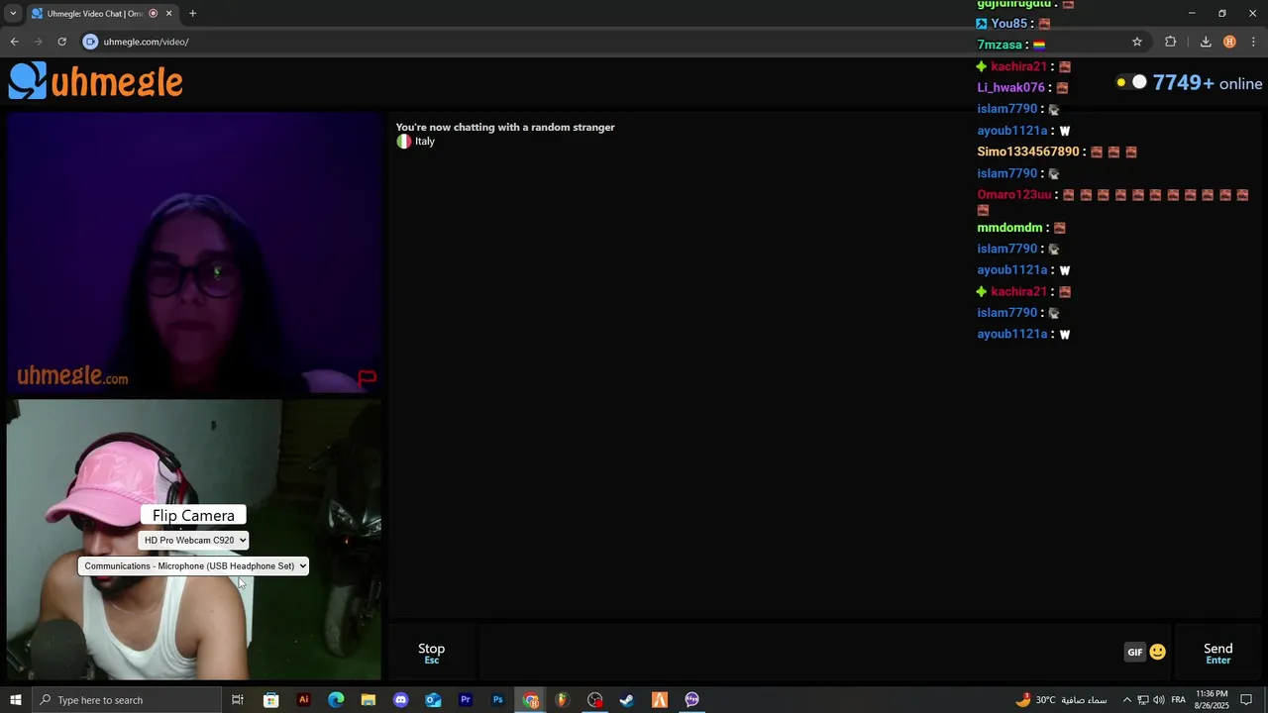The image size is (1268, 713).
Task: Click the Uhmegle logo
Action: [96, 81]
